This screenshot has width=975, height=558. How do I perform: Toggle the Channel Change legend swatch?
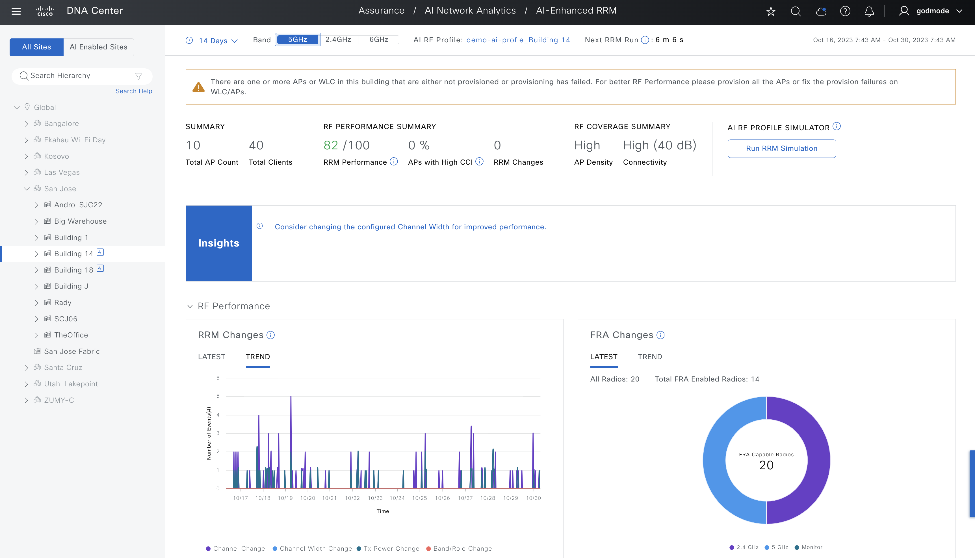coord(208,549)
